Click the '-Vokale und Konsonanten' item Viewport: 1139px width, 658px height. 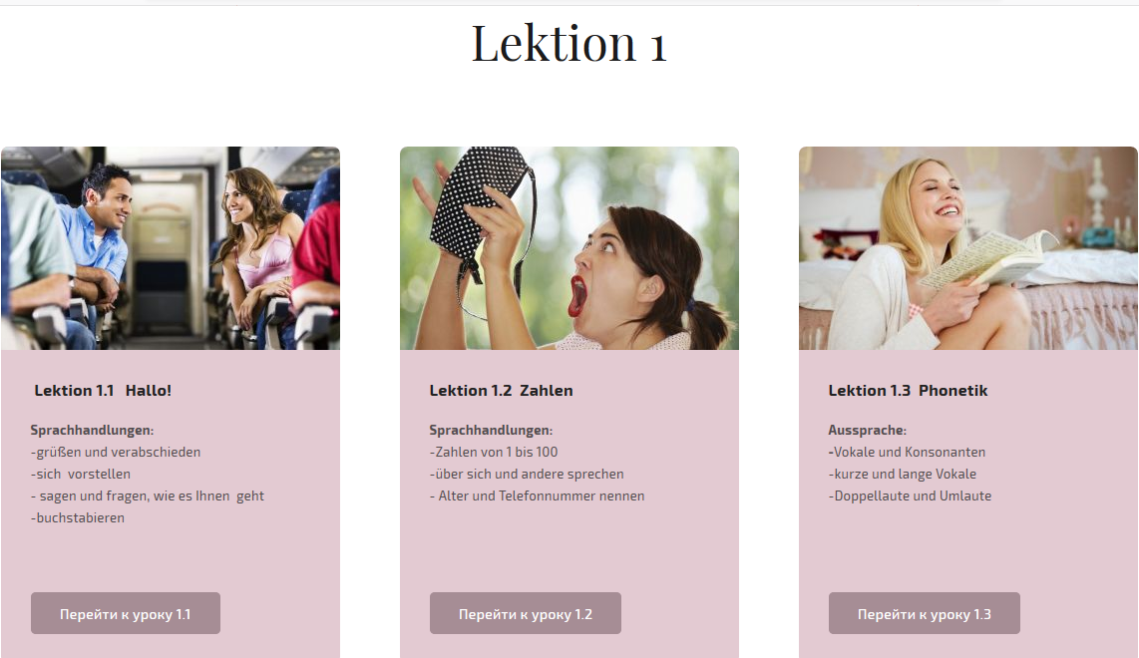coord(907,452)
